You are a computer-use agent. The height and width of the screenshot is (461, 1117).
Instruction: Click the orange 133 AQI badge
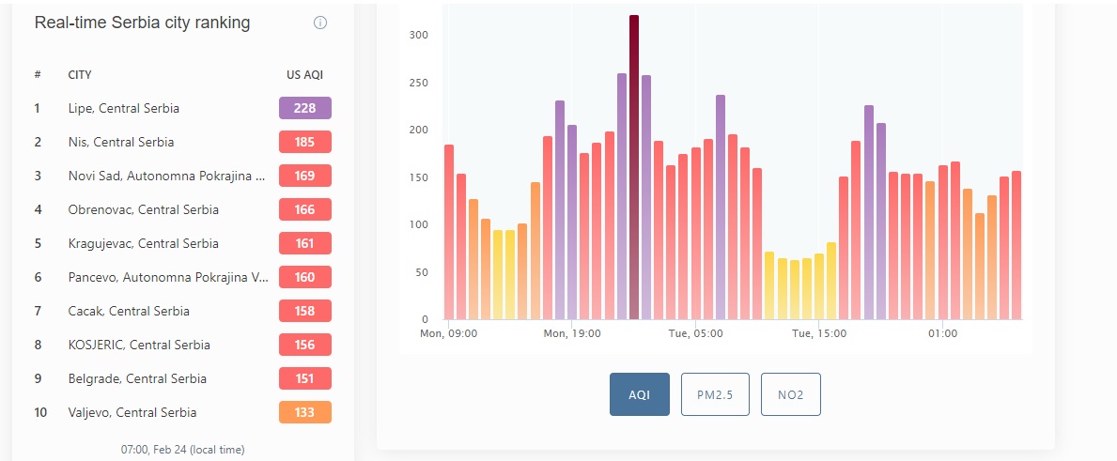click(305, 412)
